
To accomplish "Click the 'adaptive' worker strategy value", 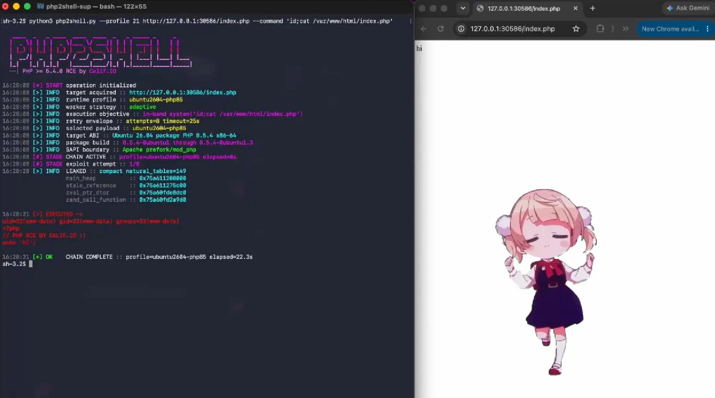I will [142, 107].
